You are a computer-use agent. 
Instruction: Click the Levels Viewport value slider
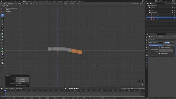(x=166, y=50)
